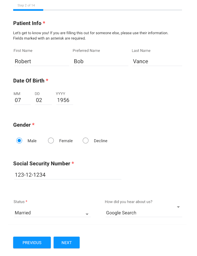The height and width of the screenshot is (256, 197).
Task: Choose the Female radio button
Action: click(x=51, y=141)
